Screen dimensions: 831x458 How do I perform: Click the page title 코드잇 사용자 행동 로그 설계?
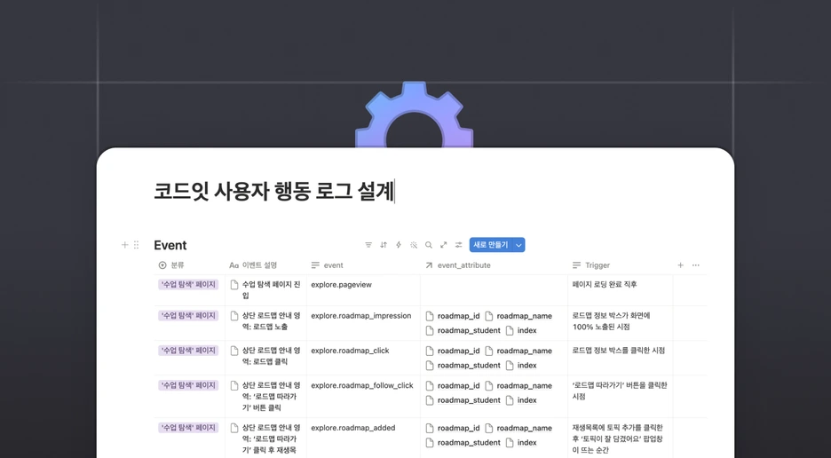tap(273, 192)
